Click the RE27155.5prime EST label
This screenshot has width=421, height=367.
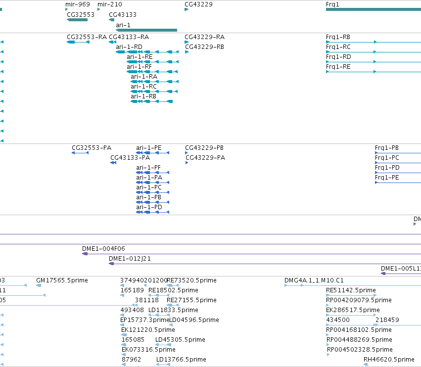(191, 300)
